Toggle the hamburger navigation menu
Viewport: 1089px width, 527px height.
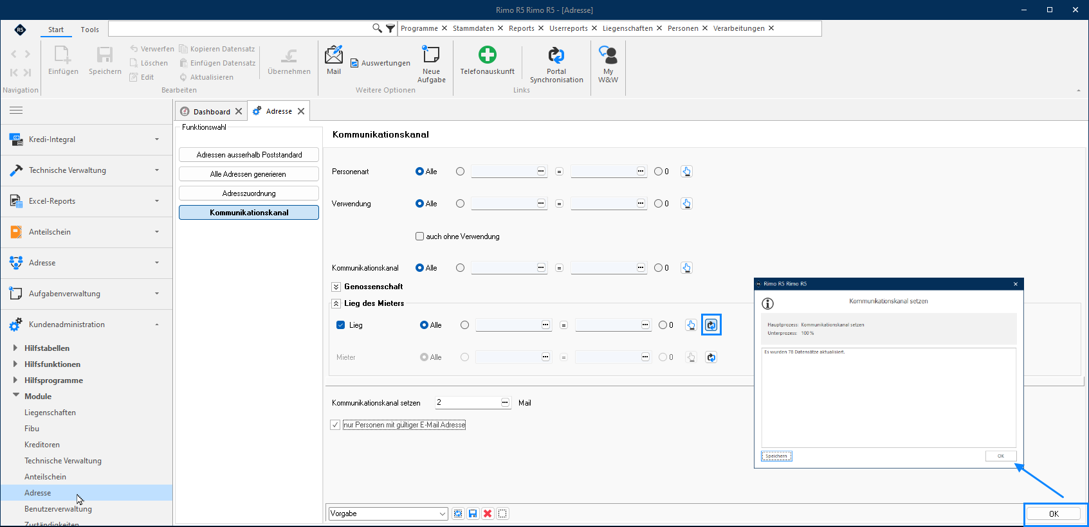coord(16,111)
